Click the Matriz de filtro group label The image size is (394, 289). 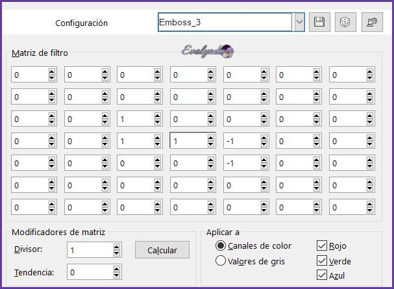(40, 53)
